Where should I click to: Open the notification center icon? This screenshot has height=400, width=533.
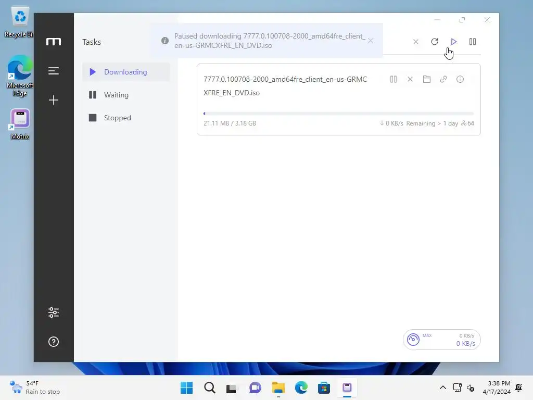point(519,387)
